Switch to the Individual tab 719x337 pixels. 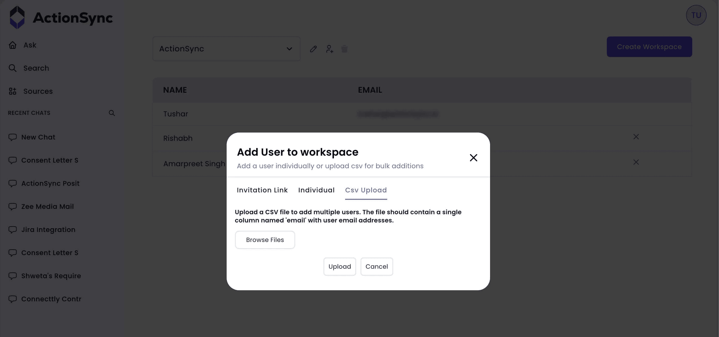(316, 190)
